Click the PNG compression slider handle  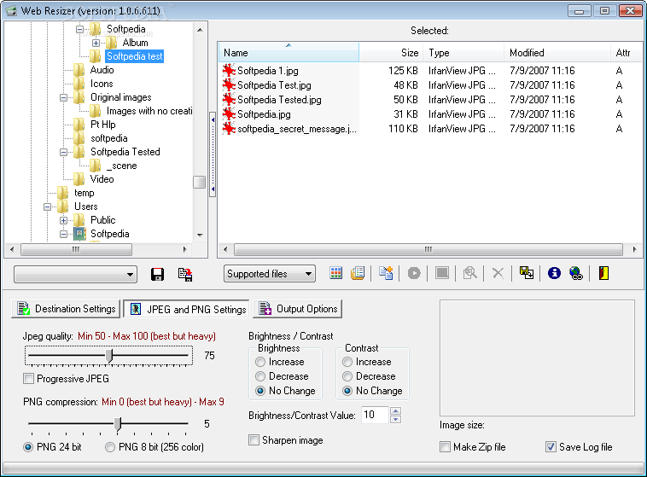pos(118,424)
